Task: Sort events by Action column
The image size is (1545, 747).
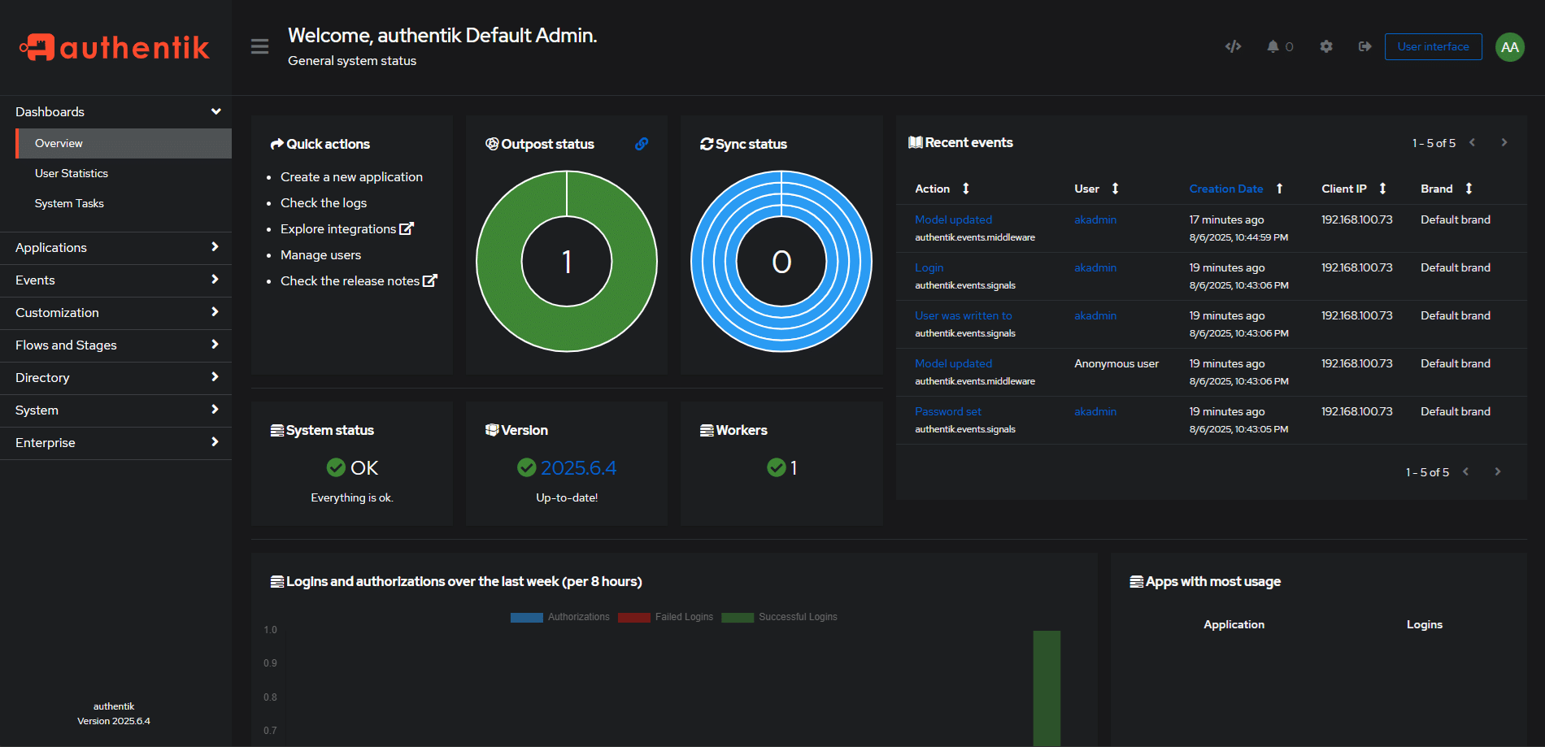Action: (x=966, y=189)
